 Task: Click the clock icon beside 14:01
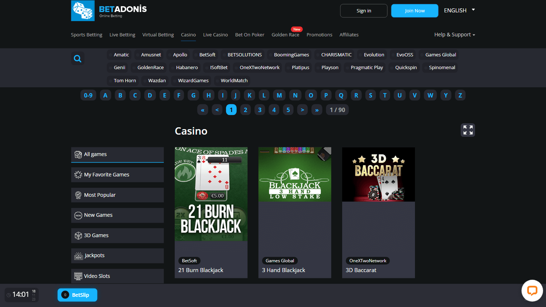click(x=9, y=295)
